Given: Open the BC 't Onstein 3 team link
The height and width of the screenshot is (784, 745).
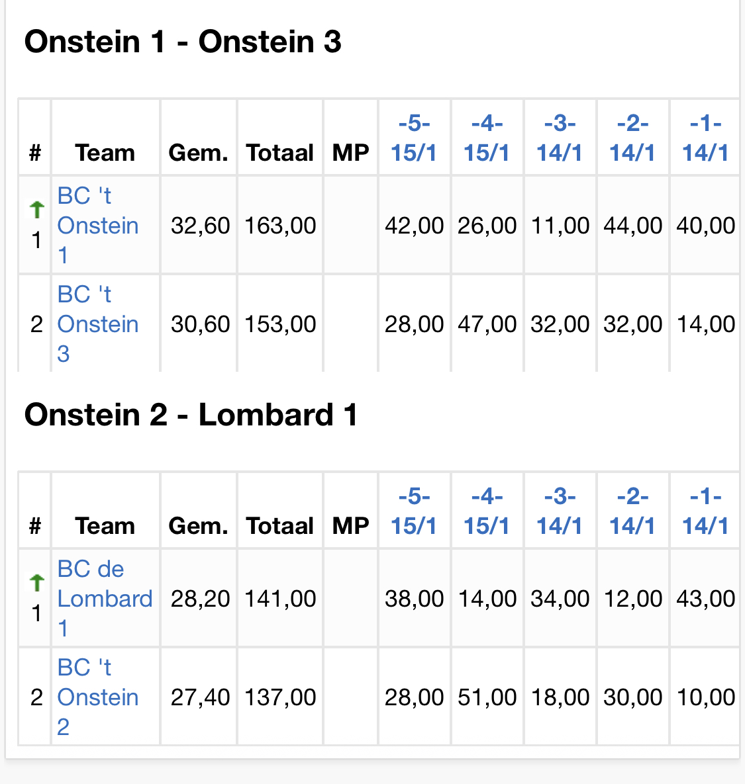Looking at the screenshot, I should coord(97,324).
